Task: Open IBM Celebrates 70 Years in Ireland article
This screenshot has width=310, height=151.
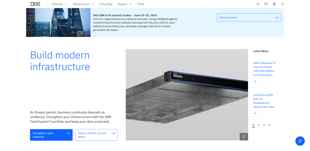Action: point(265,69)
